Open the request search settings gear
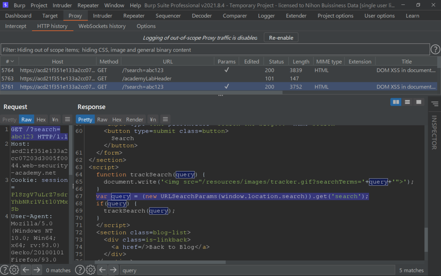 [x=14, y=270]
